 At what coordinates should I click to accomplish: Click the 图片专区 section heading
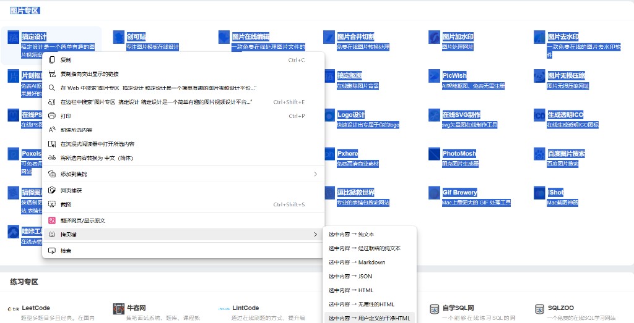click(x=24, y=11)
